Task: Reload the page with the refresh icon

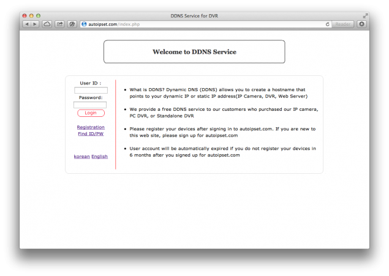Action: (328, 24)
